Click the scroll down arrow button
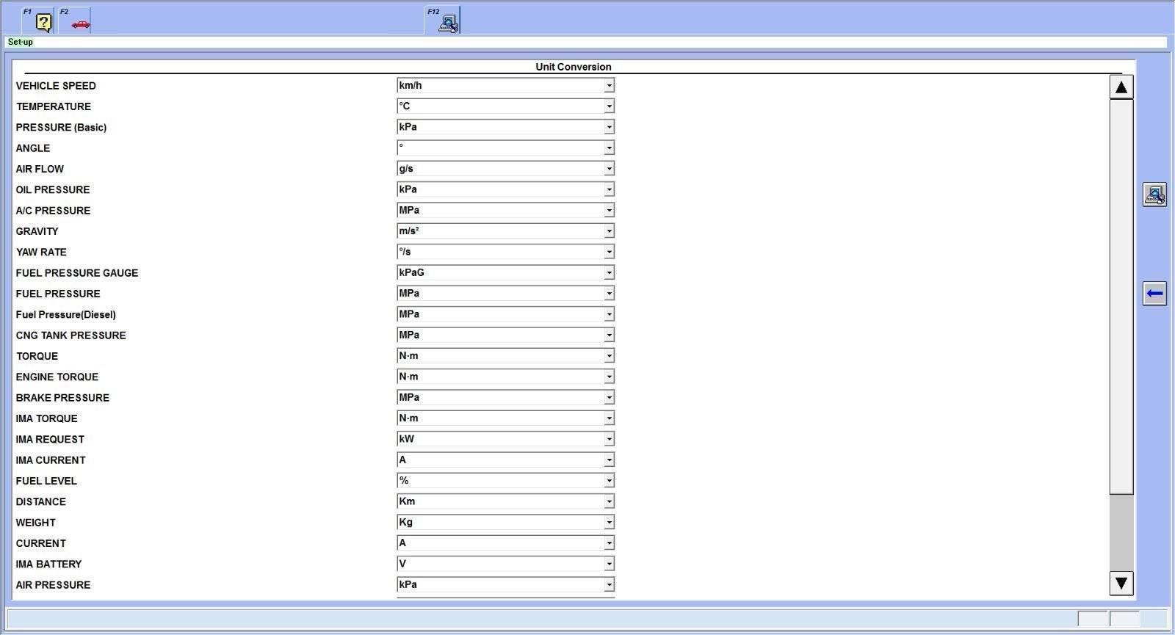Viewport: 1175px width, 635px height. click(x=1121, y=584)
